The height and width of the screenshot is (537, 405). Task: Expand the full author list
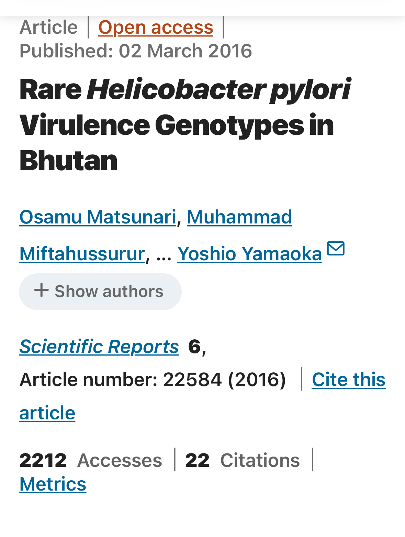[x=100, y=292]
